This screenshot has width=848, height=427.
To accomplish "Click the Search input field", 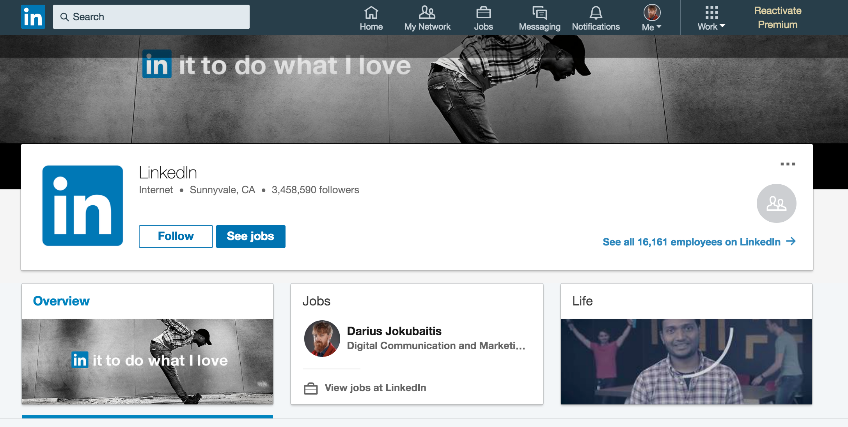I will (x=151, y=17).
